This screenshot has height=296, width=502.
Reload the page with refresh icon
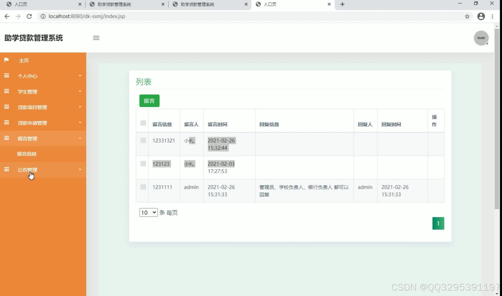click(29, 16)
